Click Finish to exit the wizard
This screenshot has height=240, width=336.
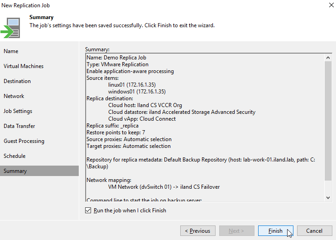276,231
